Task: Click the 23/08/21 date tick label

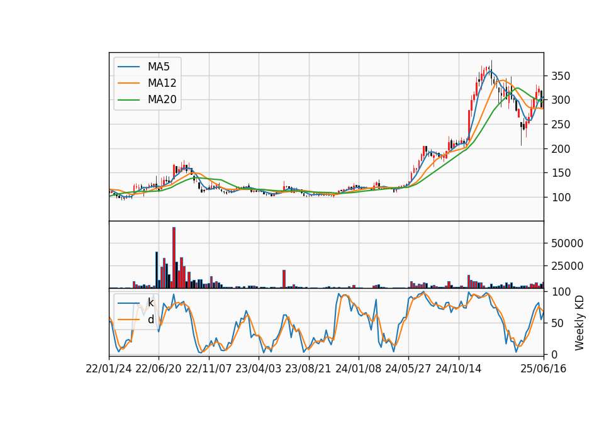Action: (x=308, y=369)
